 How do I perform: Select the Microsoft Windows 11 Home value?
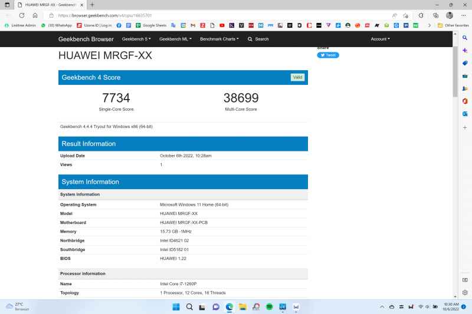[194, 204]
